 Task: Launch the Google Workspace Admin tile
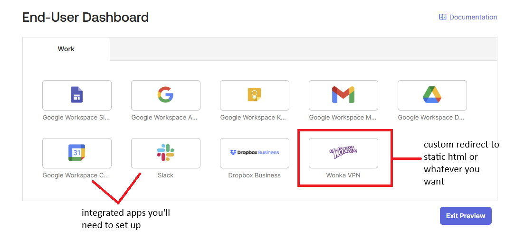[165, 95]
